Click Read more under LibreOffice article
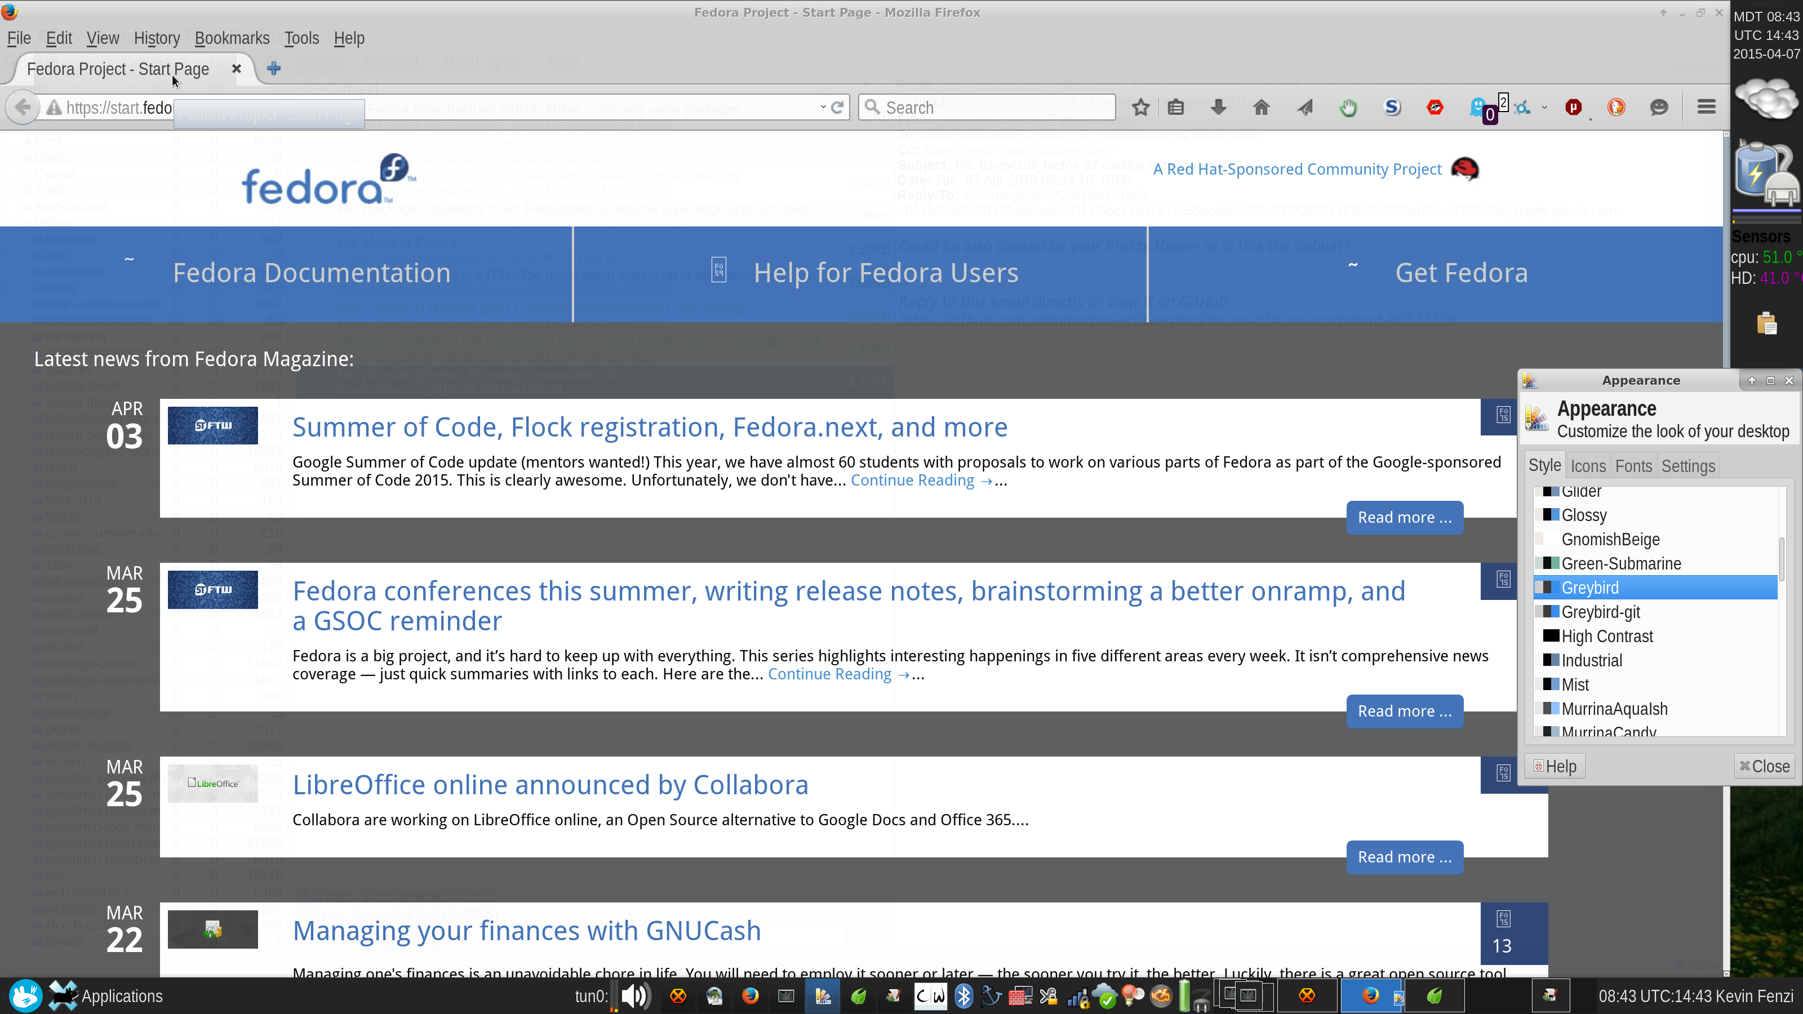This screenshot has height=1014, width=1803. click(x=1405, y=857)
